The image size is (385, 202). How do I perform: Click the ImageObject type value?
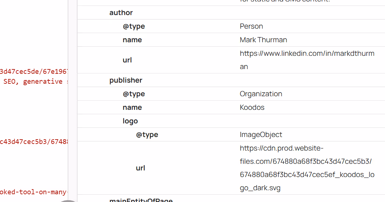click(x=261, y=134)
